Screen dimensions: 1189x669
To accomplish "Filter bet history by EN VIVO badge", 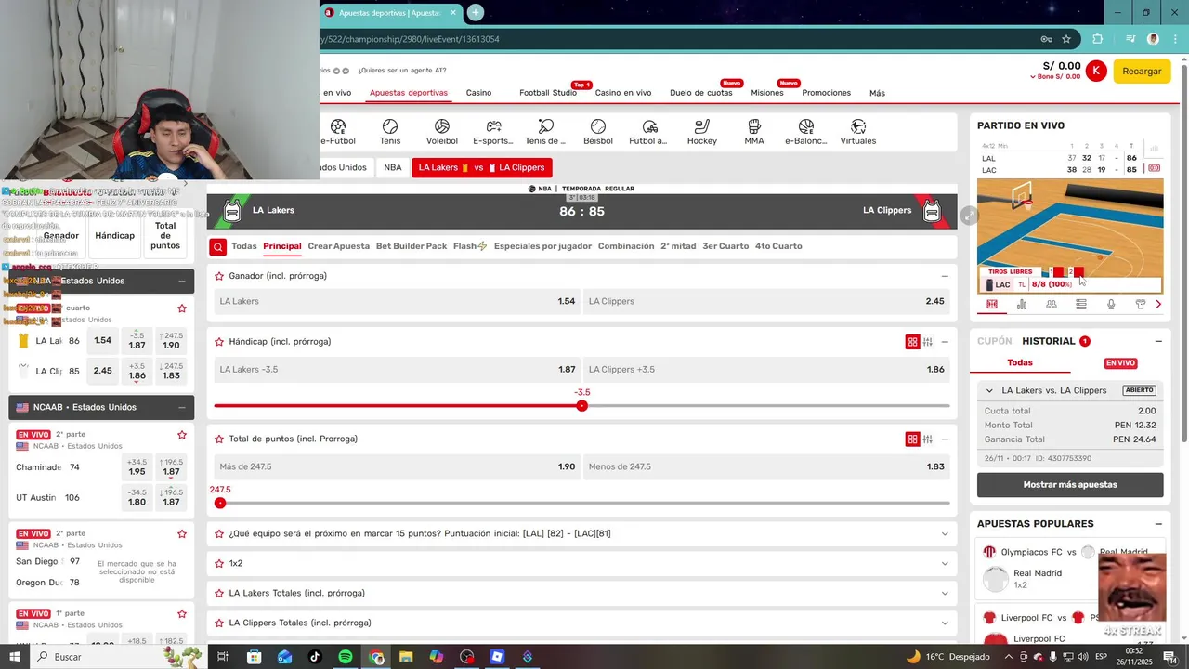I will point(1120,363).
